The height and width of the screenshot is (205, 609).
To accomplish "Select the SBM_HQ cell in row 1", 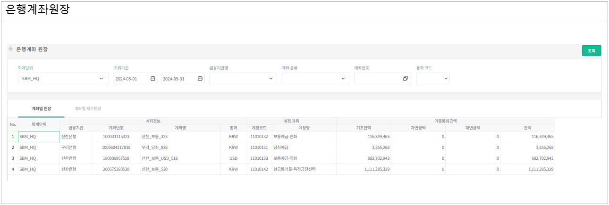I will pos(39,137).
